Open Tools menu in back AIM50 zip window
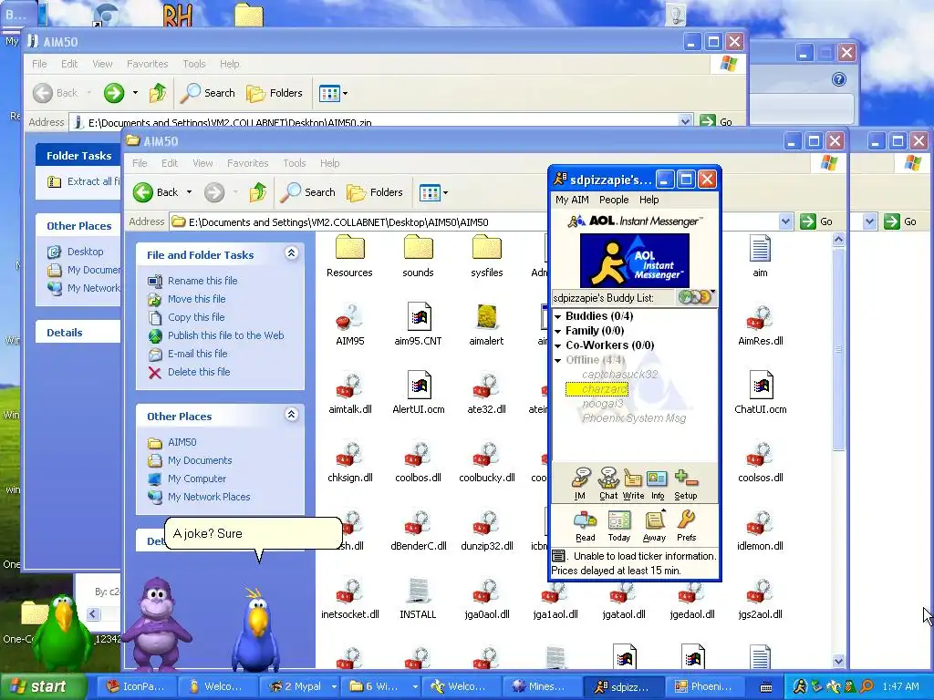The width and height of the screenshot is (934, 700). click(194, 64)
